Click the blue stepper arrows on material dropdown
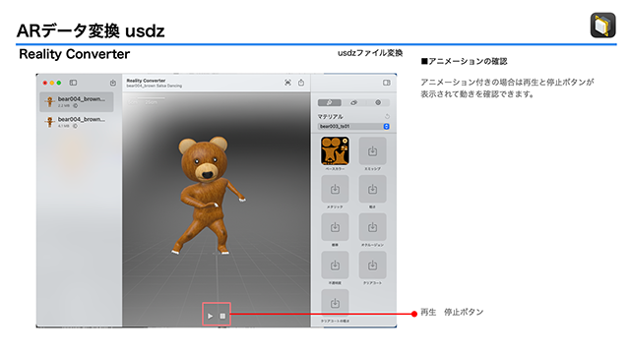630x354 pixels. (x=386, y=127)
